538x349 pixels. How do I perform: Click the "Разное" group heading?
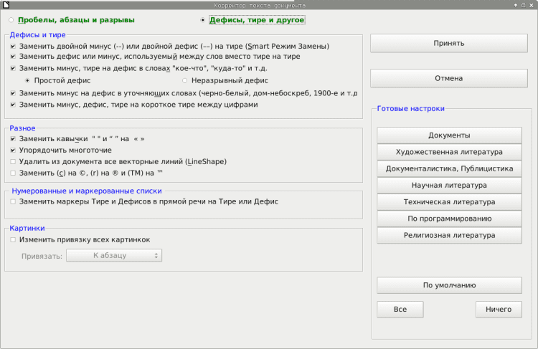pyautogui.click(x=22, y=128)
